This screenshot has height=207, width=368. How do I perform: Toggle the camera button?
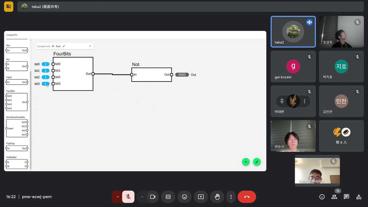coord(152,197)
